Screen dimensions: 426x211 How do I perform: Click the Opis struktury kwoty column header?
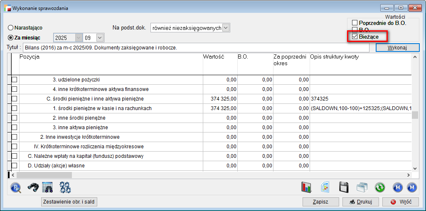pyautogui.click(x=360, y=57)
